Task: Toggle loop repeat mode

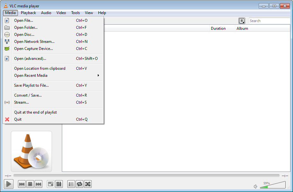Action: (80, 184)
